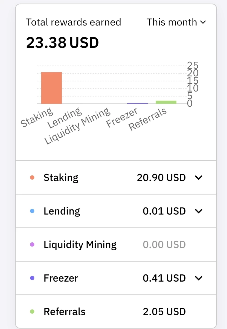Screen dimensions: 227x329
Task: Click the pink Liquidity Mining legend dot
Action: [32, 245]
